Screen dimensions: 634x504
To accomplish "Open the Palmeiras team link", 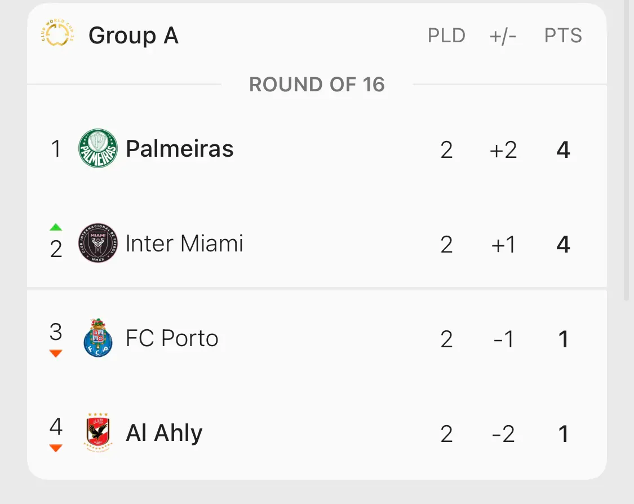I will pyautogui.click(x=180, y=148).
